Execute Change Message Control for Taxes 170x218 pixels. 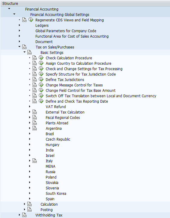[41, 85]
